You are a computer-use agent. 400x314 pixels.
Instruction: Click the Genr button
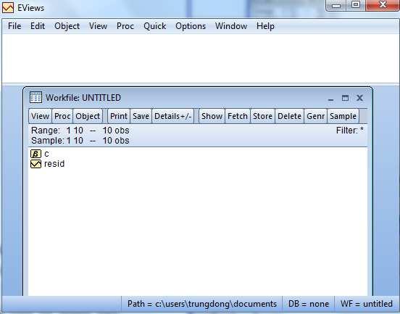315,116
